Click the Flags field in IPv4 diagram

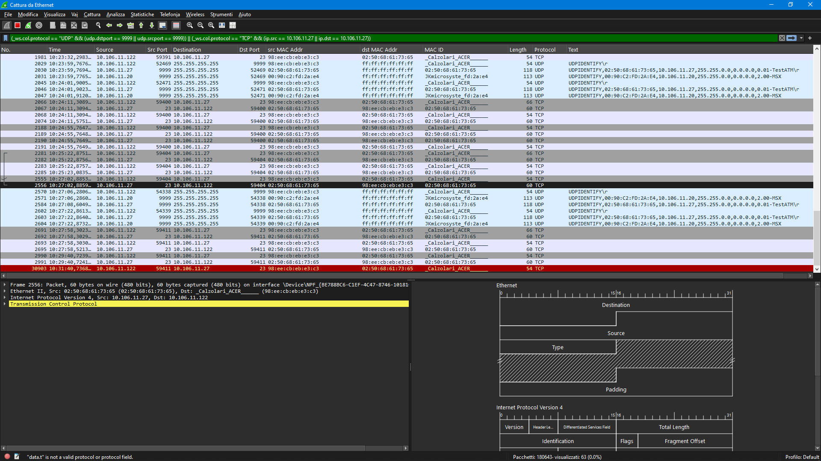[x=626, y=441]
